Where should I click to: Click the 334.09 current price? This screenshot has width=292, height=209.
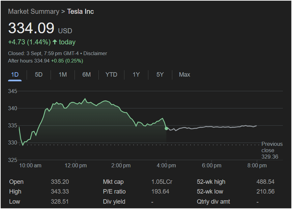[x=31, y=28]
